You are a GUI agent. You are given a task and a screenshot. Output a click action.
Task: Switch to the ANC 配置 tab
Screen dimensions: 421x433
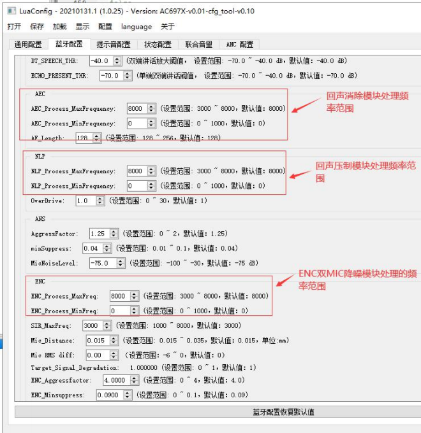[240, 44]
